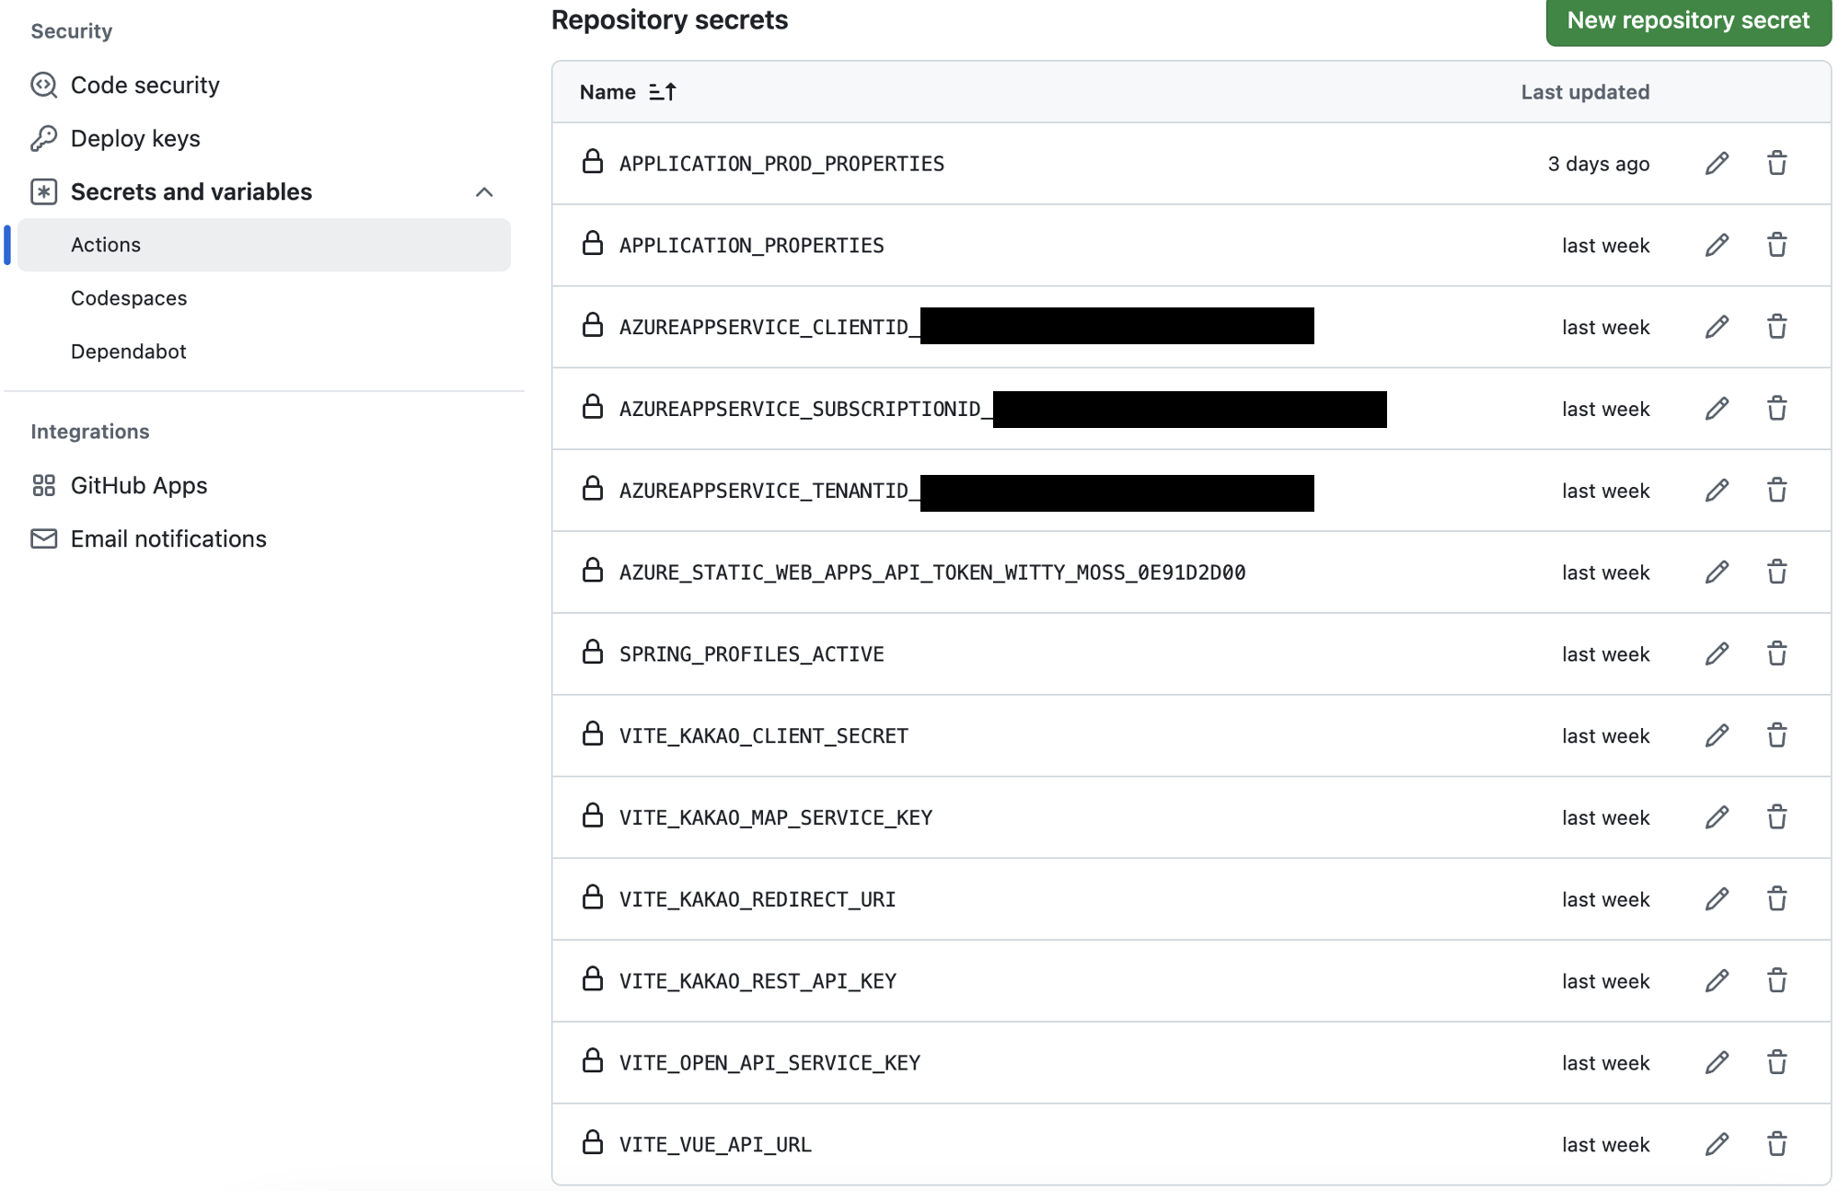Open the Secrets and variables menu
Viewport: 1839px width, 1191px height.
[x=191, y=192]
